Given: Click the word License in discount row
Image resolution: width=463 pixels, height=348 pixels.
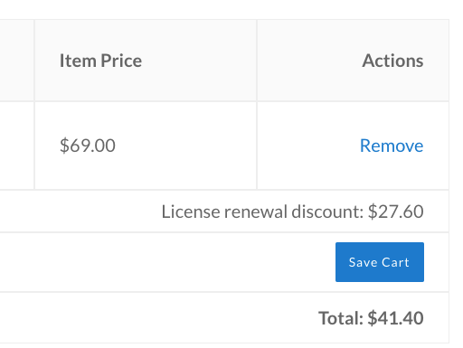Looking at the screenshot, I should pos(191,212).
